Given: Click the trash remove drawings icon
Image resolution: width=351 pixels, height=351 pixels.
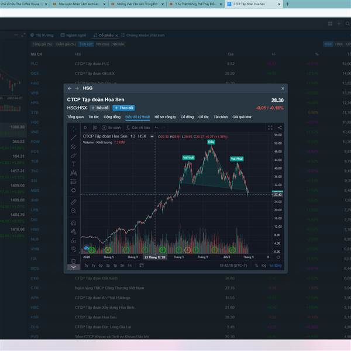Looking at the screenshot, I should pos(74,260).
